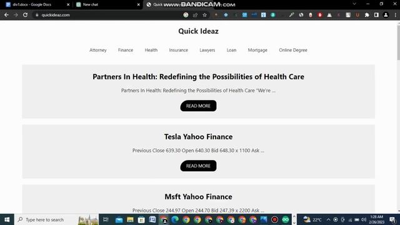Image resolution: width=400 pixels, height=225 pixels.
Task: Open the share page icon in address bar
Action: coord(195,15)
